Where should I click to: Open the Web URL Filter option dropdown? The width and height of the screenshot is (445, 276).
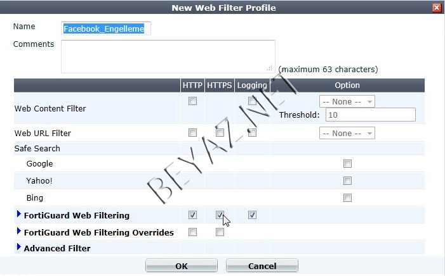click(347, 133)
